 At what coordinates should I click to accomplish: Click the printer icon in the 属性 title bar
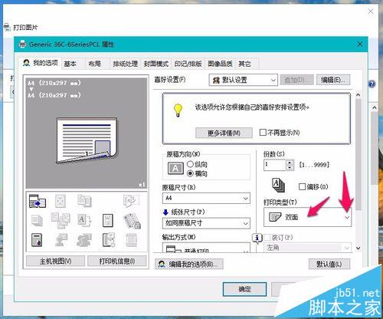click(x=23, y=44)
